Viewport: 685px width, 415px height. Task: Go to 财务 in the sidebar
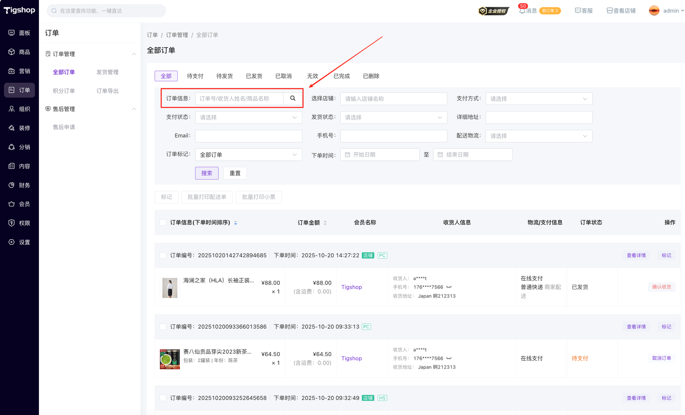coord(20,185)
